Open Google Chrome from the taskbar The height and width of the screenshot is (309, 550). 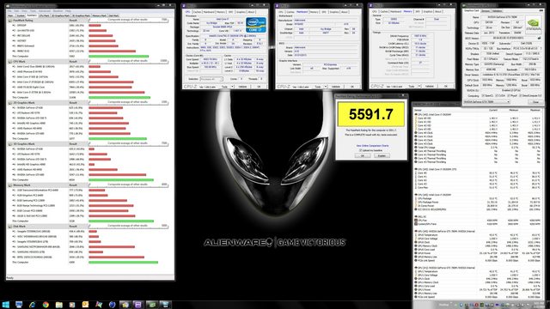tap(46, 305)
